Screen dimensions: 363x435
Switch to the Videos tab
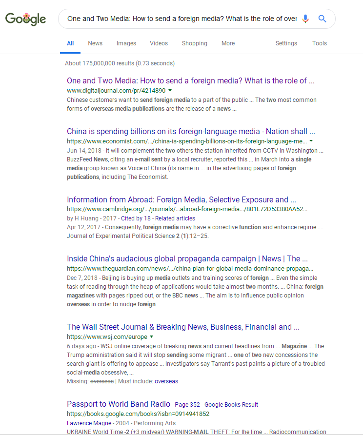coord(159,43)
